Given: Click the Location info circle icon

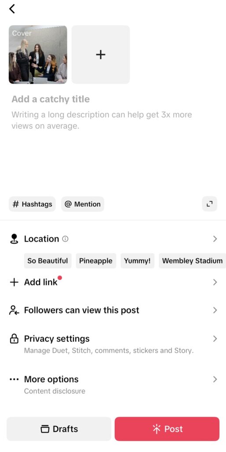Looking at the screenshot, I should 66,239.
